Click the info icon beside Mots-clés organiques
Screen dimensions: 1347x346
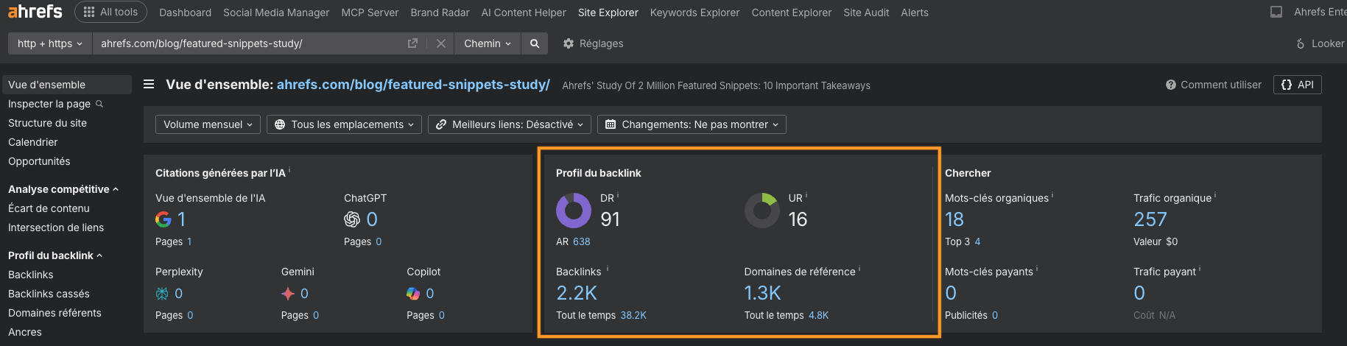point(1052,195)
